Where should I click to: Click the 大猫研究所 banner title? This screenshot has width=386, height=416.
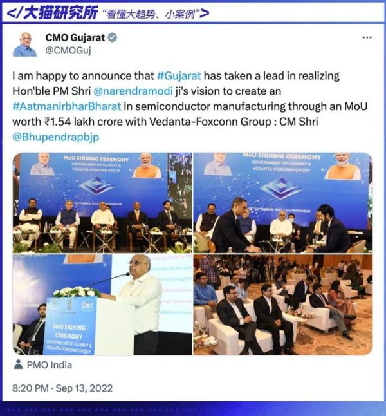click(60, 14)
